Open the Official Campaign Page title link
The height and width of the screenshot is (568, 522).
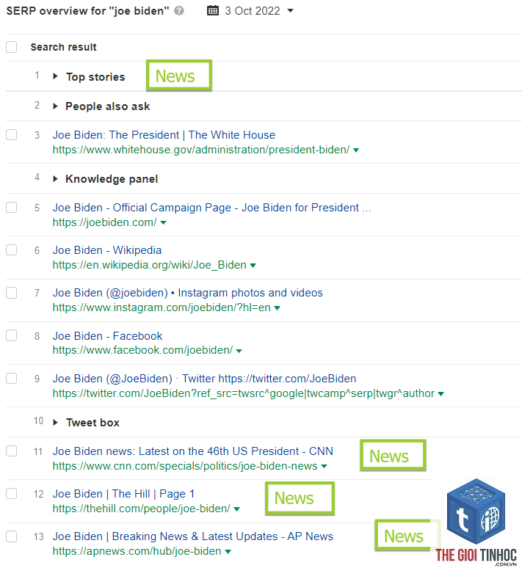(x=211, y=208)
